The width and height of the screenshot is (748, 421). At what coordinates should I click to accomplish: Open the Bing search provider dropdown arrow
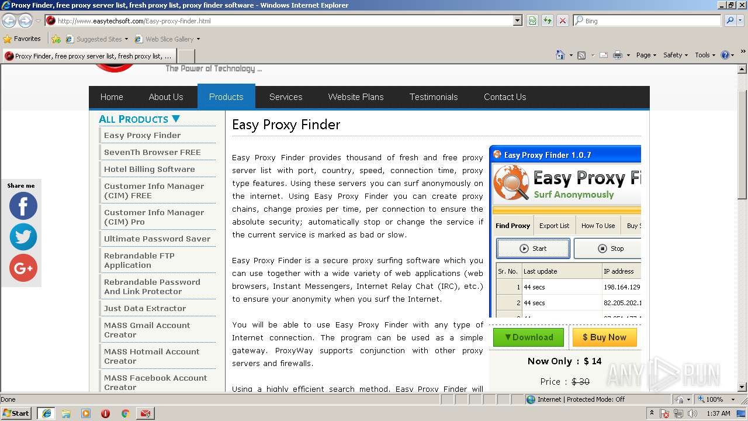coord(742,20)
